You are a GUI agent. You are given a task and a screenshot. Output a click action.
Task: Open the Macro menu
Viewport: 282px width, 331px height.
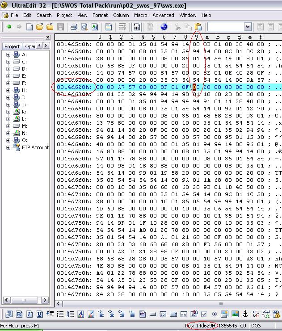click(140, 15)
